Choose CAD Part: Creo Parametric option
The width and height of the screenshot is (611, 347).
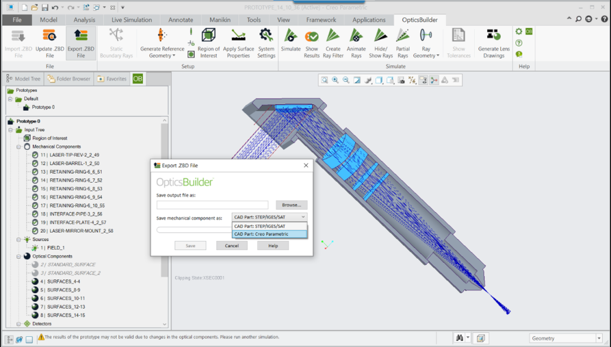point(269,234)
